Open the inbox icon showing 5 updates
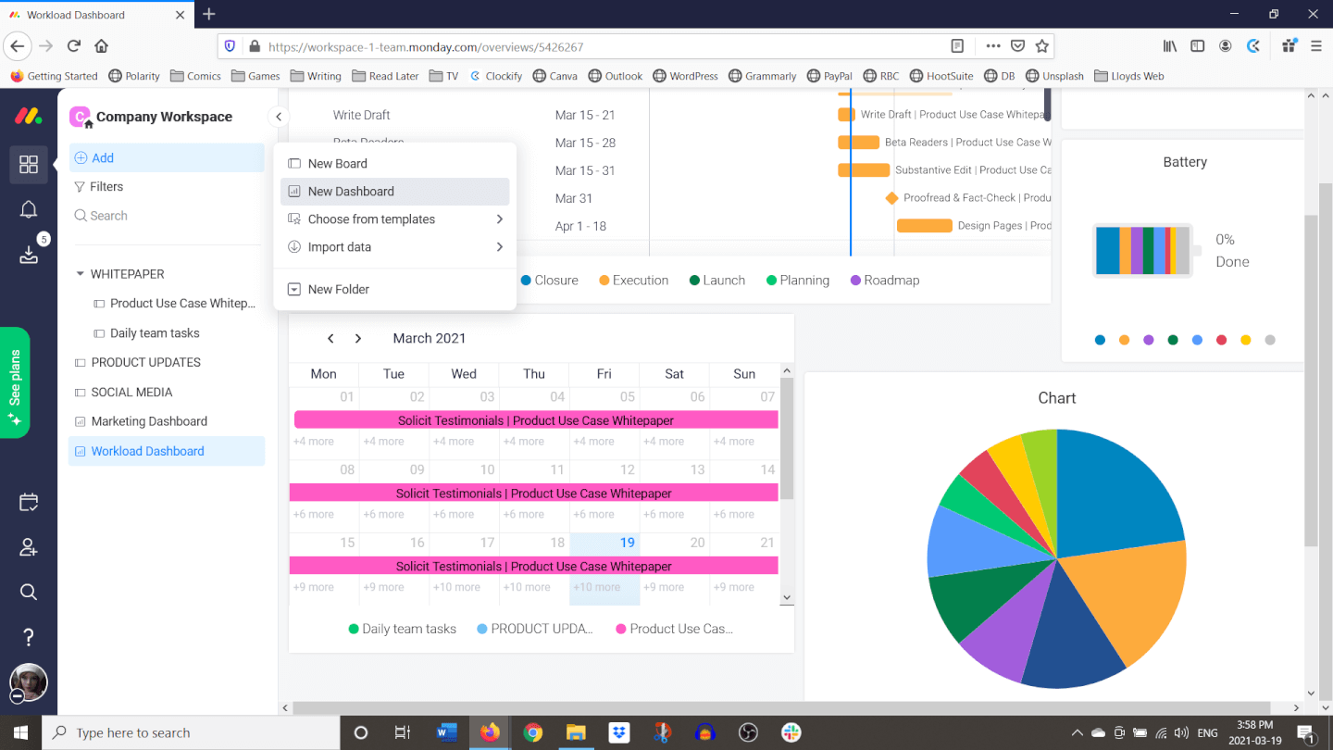The image size is (1333, 750). (x=29, y=252)
